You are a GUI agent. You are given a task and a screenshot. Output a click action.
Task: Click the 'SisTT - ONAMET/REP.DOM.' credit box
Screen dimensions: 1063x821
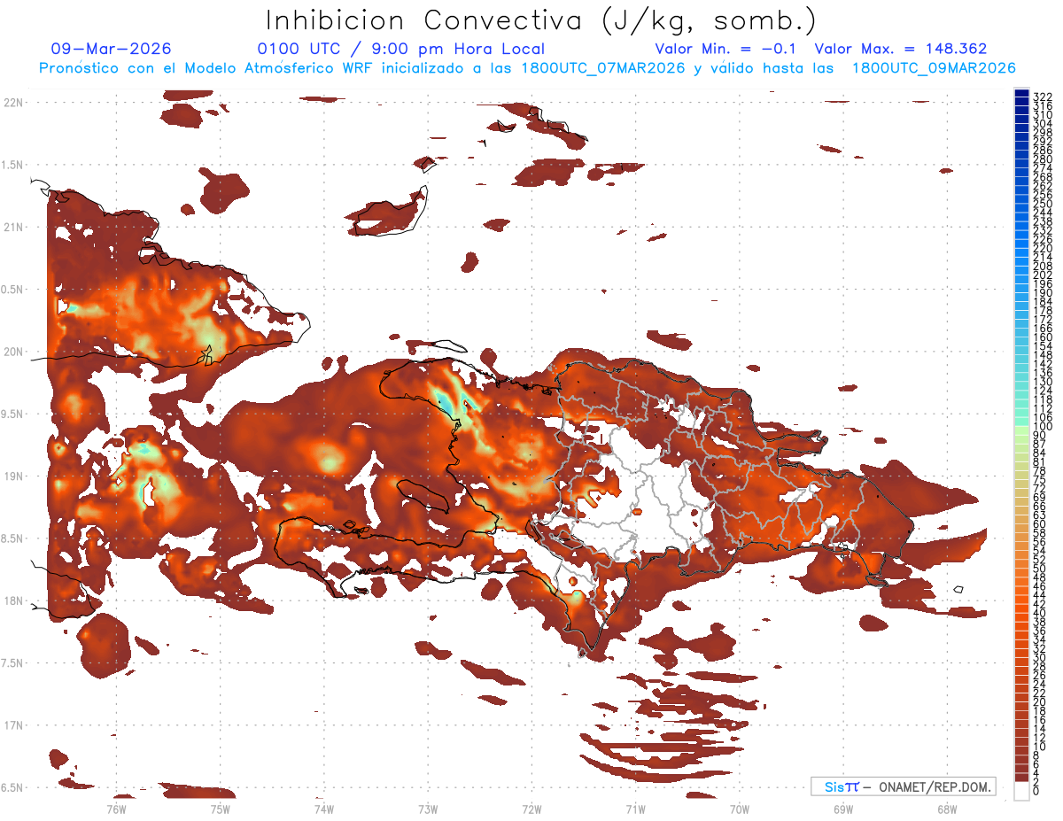[904, 786]
